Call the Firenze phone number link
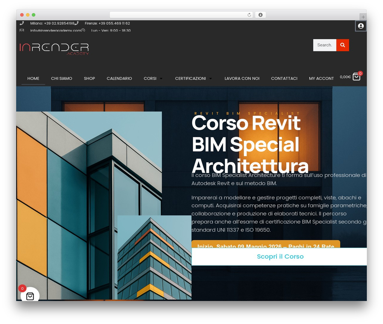Image resolution: width=383 pixels, height=324 pixels. pos(107,23)
